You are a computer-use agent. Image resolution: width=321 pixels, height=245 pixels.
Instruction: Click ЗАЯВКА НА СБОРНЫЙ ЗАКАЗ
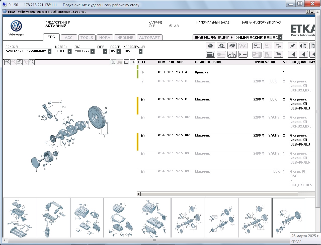pyautogui.click(x=261, y=23)
